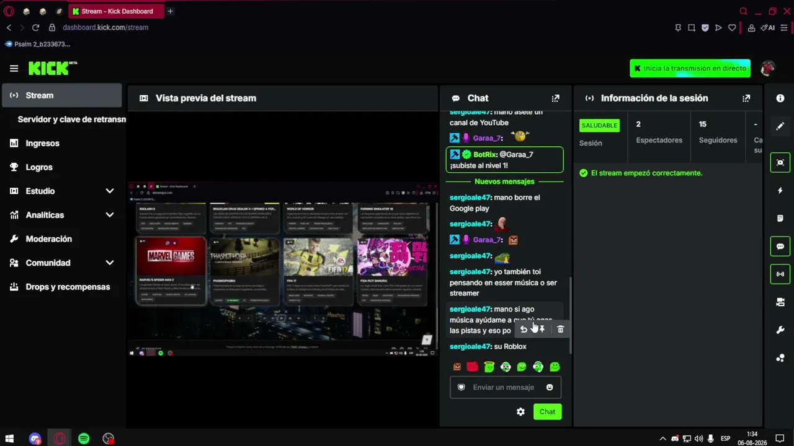
Task: Open a new browser tab
Action: [x=170, y=11]
